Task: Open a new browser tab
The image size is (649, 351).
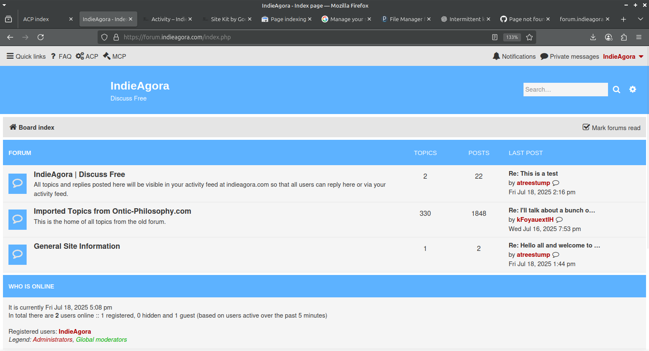Action: [623, 19]
